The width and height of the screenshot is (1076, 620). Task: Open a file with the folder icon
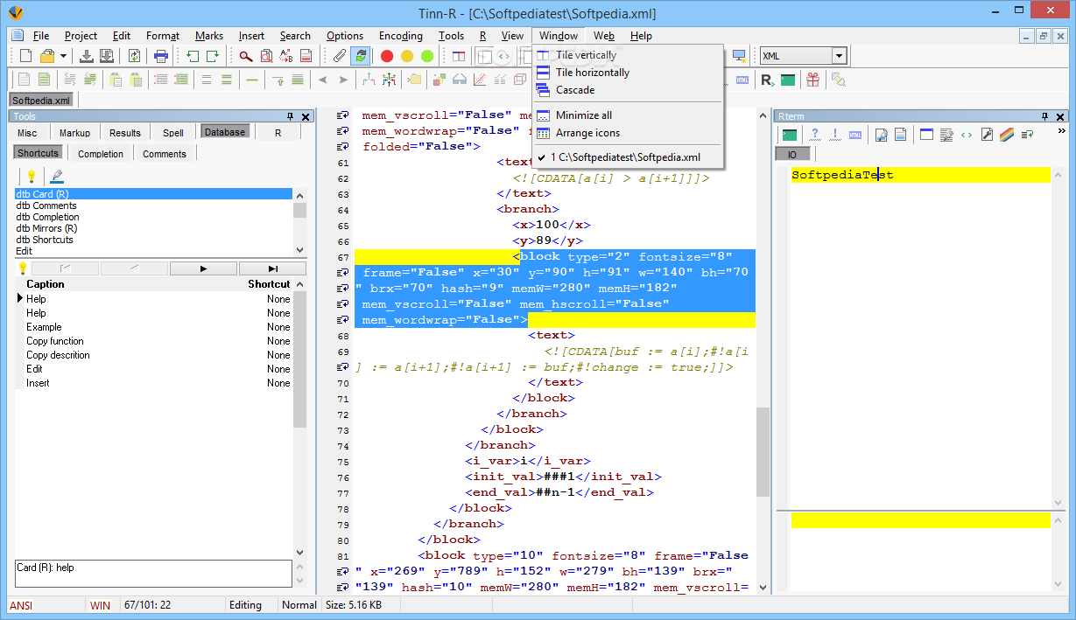[47, 56]
